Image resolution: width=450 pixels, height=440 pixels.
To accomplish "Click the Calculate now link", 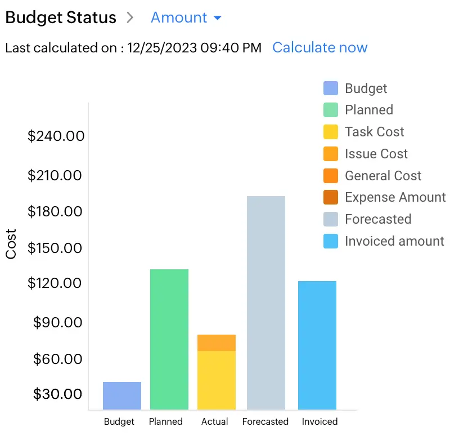I will coord(319,48).
